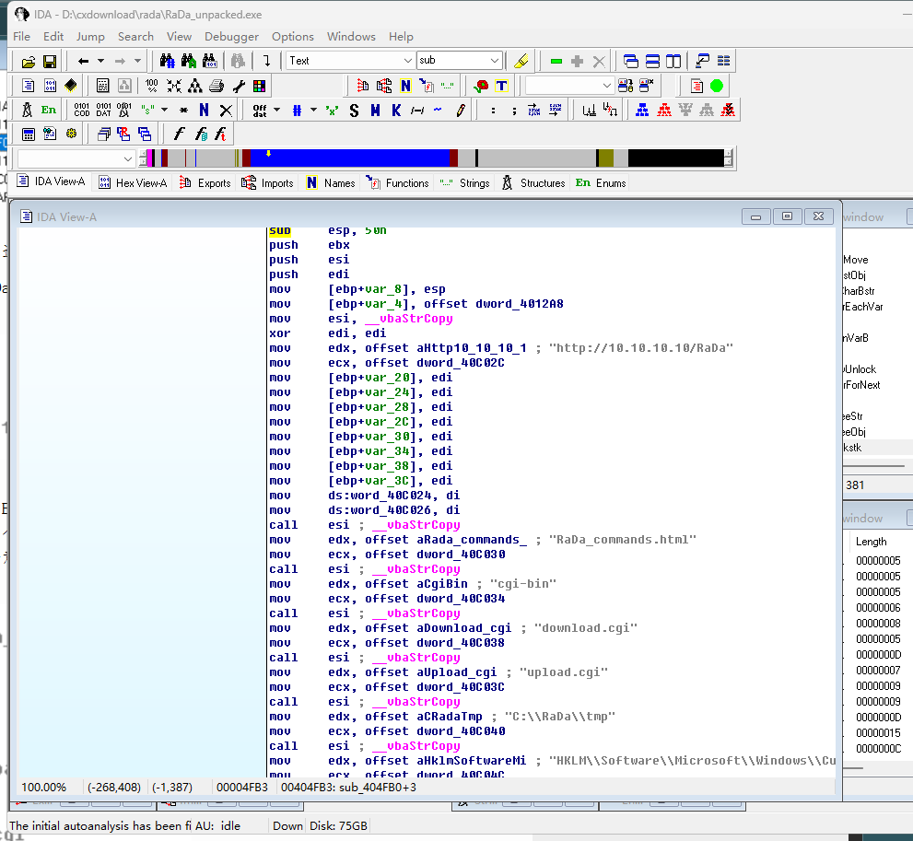Viewport: 913px width, 841px height.
Task: Switch to the Imports tab
Action: (x=276, y=182)
